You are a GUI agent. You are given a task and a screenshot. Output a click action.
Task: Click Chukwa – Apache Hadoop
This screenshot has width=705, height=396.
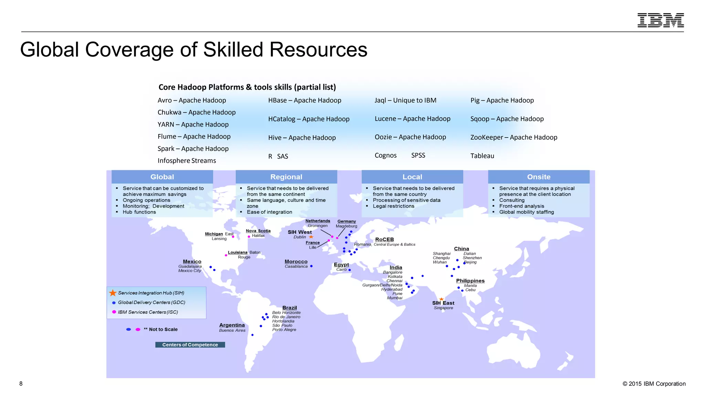197,112
